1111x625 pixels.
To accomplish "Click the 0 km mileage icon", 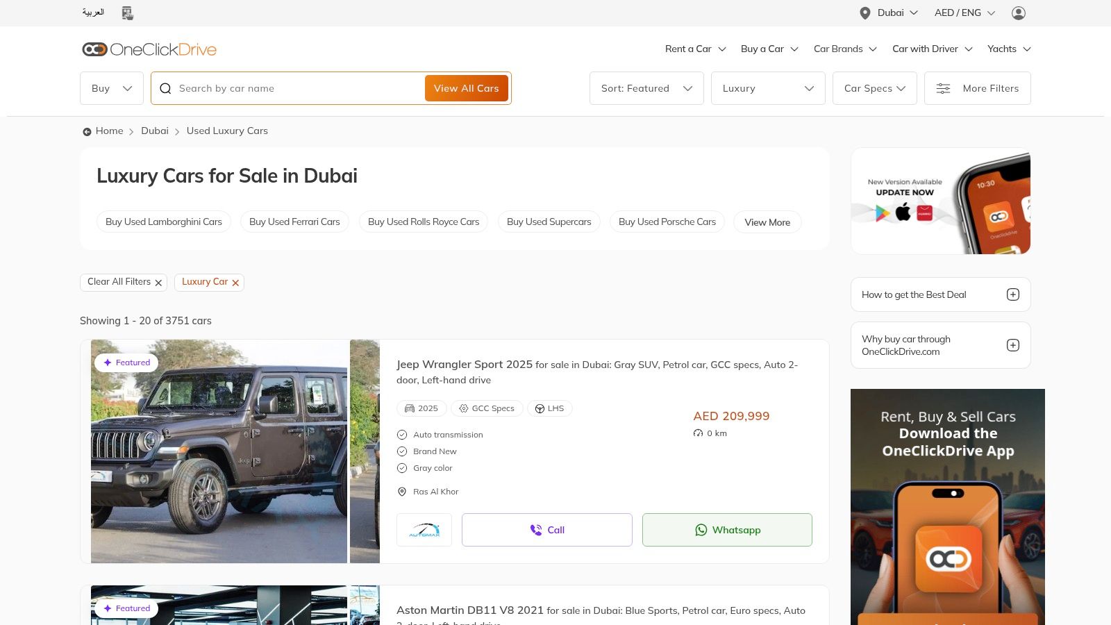I will click(x=698, y=433).
